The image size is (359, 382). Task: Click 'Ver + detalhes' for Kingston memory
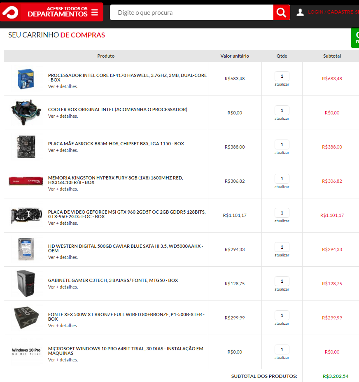[x=63, y=189]
